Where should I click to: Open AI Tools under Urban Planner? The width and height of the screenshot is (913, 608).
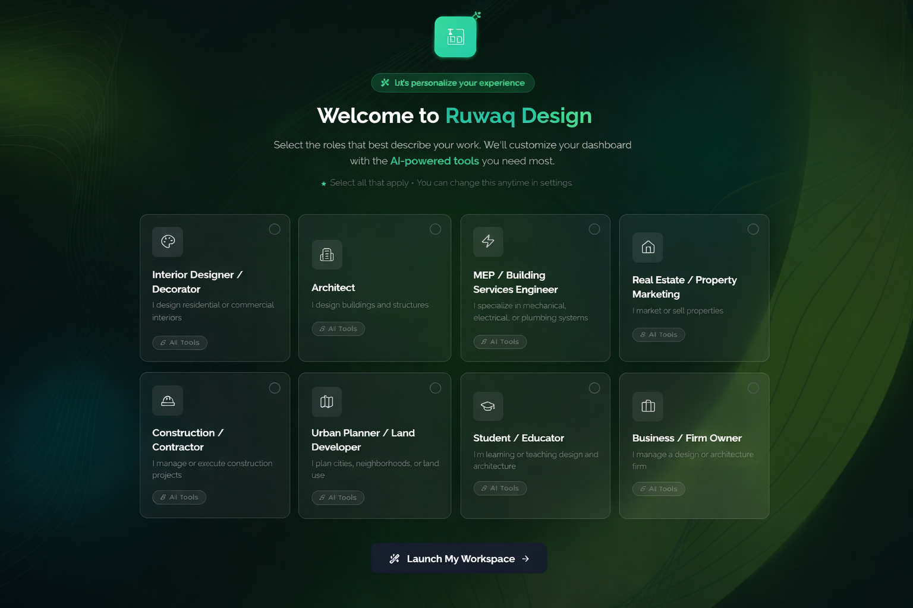click(338, 498)
